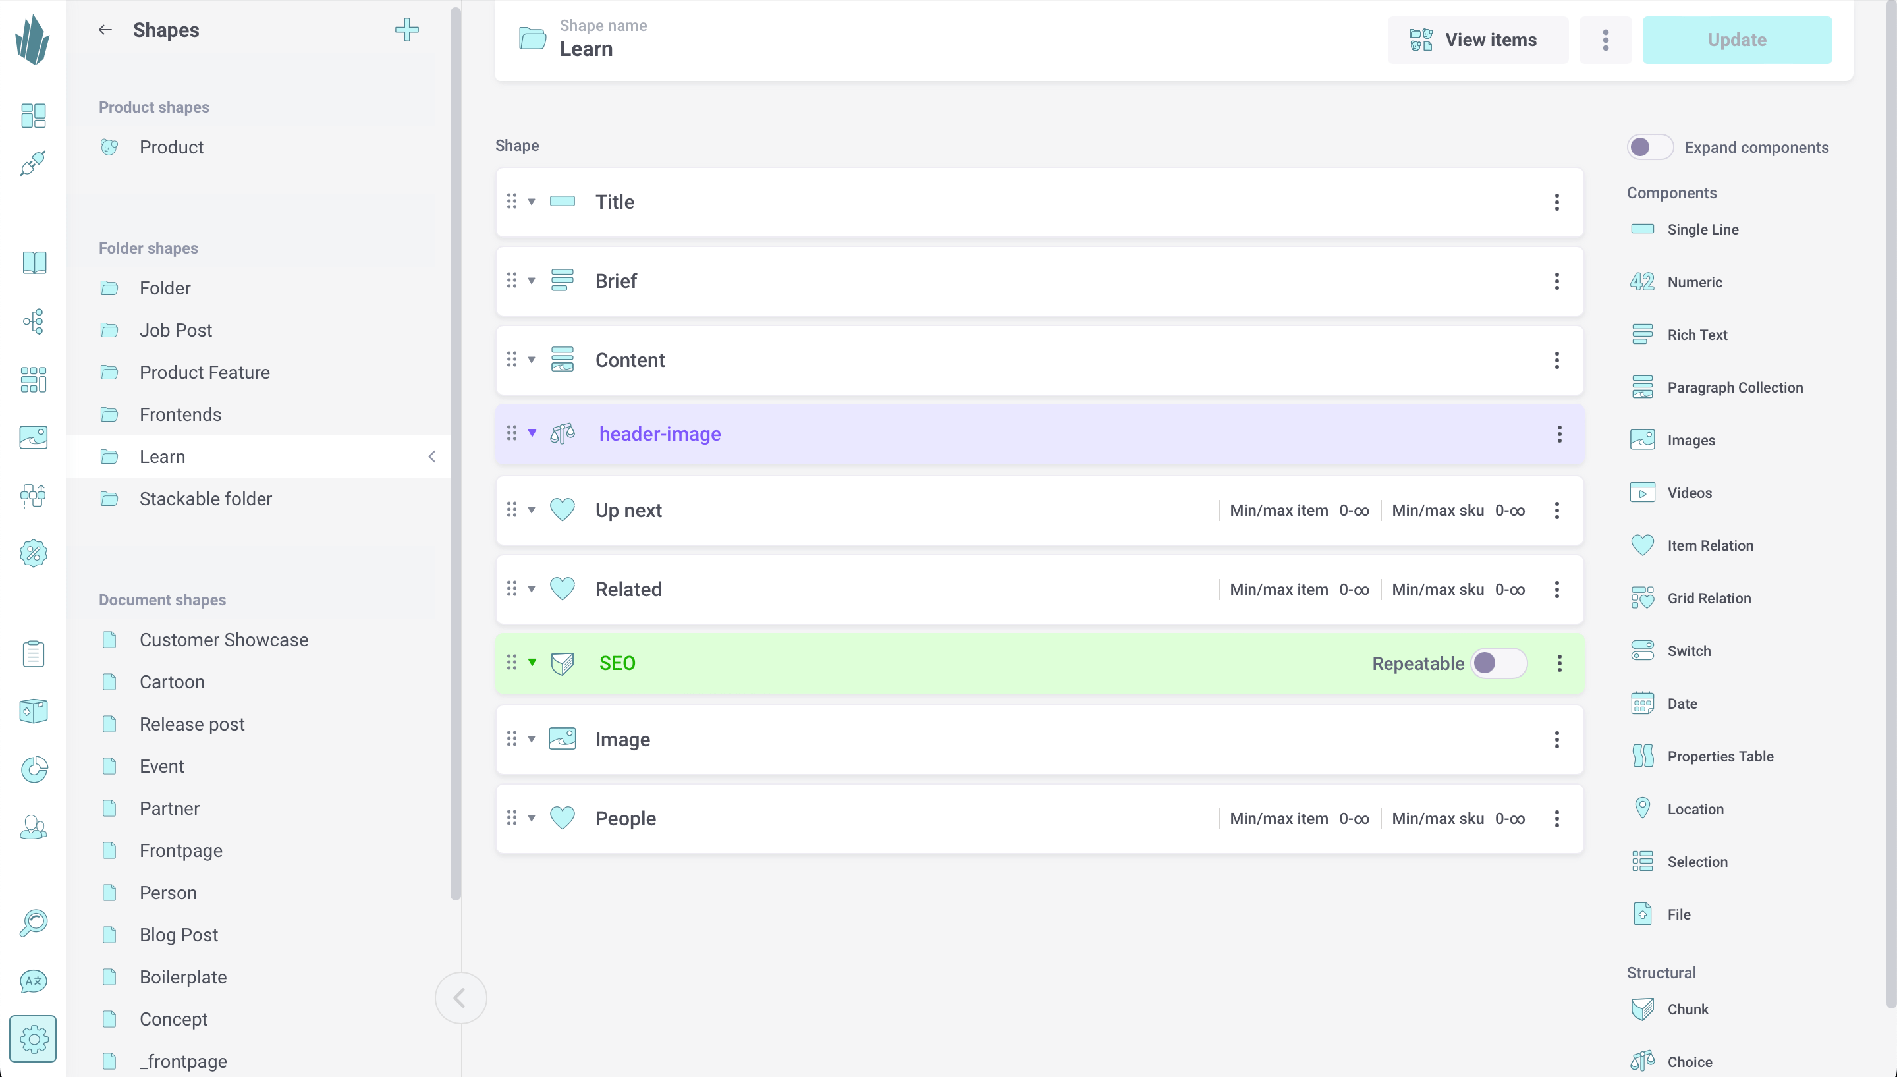The image size is (1897, 1077).
Task: Open three-dot menu for Content row
Action: coord(1556,360)
